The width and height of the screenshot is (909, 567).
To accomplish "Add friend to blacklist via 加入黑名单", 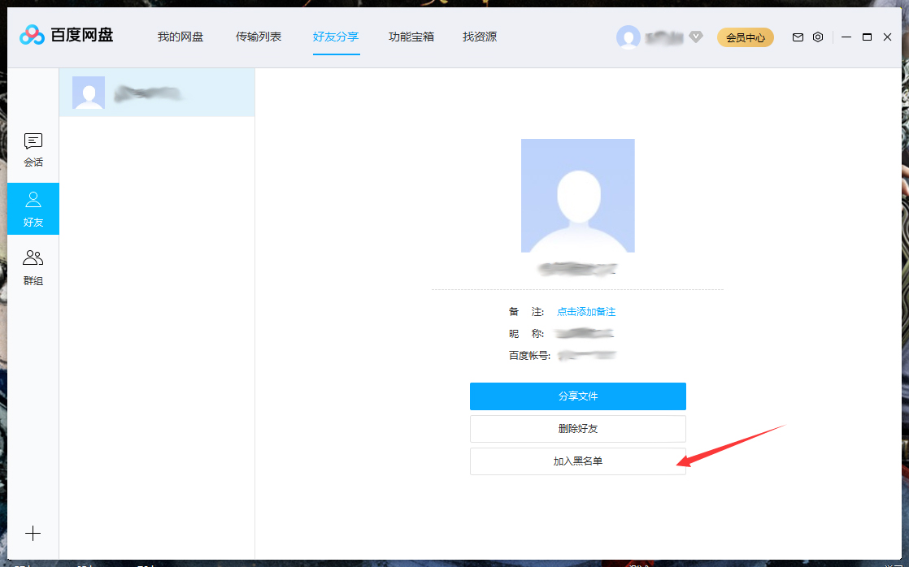I will pos(577,461).
